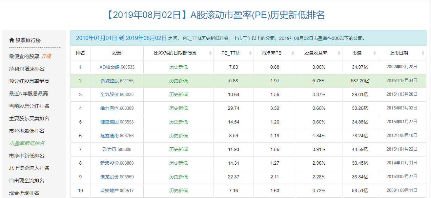Open 最近N年股息最高 in sidebar
This screenshot has height=198, width=431.
point(29,93)
